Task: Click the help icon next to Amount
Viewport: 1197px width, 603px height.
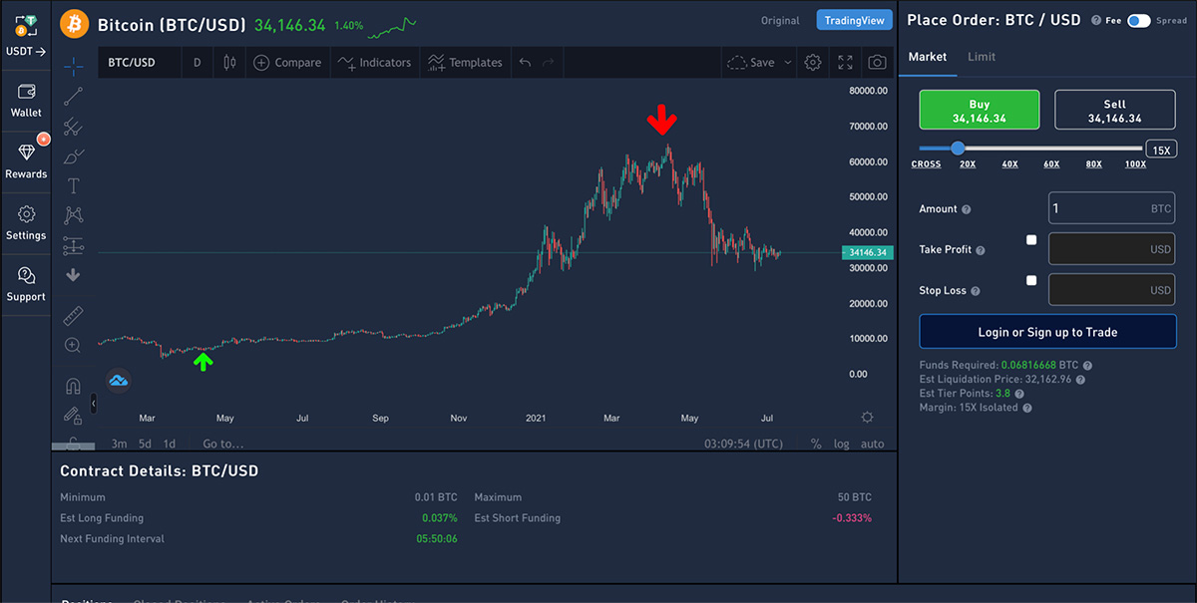Action: tap(966, 209)
